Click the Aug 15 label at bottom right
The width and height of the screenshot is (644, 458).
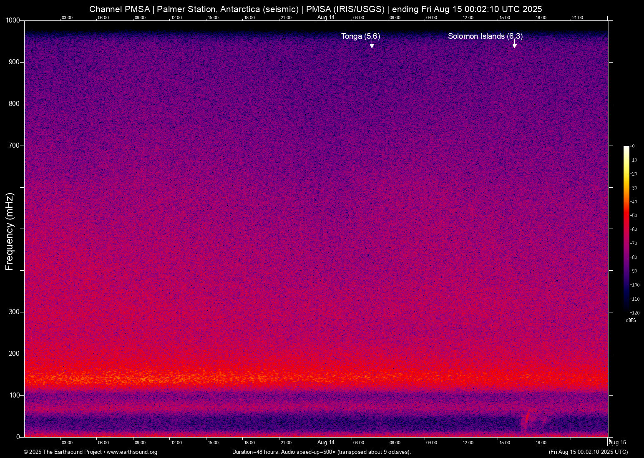tap(618, 443)
